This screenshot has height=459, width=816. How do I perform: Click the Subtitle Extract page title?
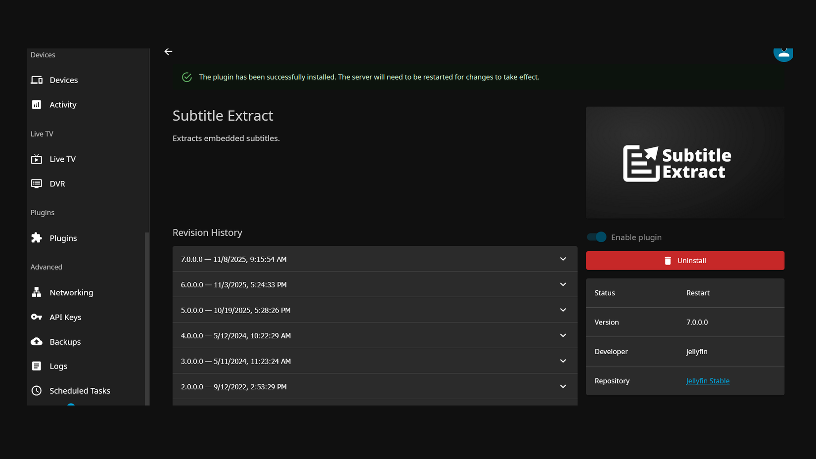point(223,116)
